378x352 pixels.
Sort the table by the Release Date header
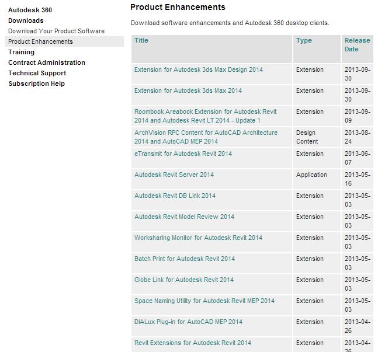358,45
